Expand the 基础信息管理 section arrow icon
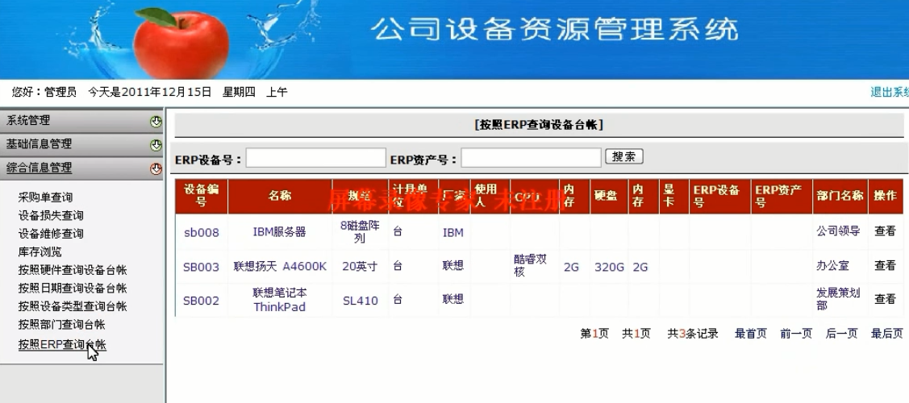This screenshot has height=403, width=909. point(156,145)
